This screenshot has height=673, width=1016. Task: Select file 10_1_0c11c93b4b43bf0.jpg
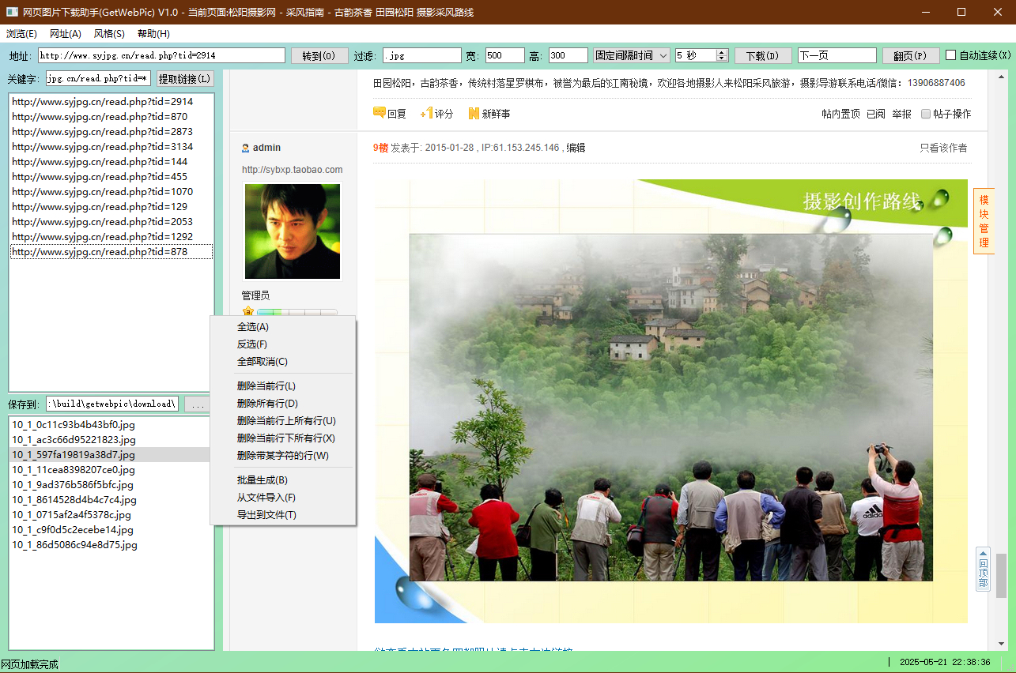(x=111, y=425)
